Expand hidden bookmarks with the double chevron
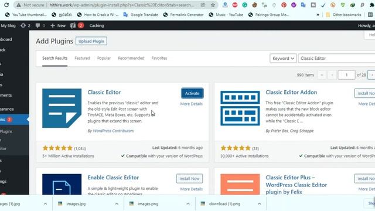 318,15
